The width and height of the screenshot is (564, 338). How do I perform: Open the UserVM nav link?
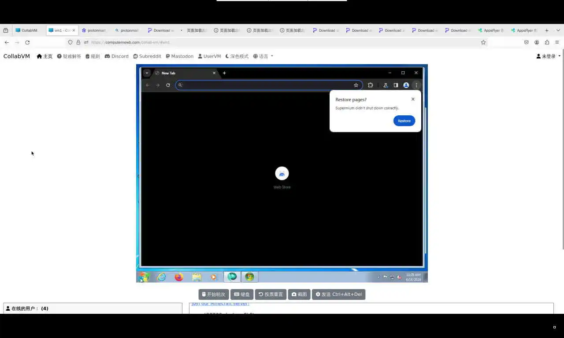(209, 56)
